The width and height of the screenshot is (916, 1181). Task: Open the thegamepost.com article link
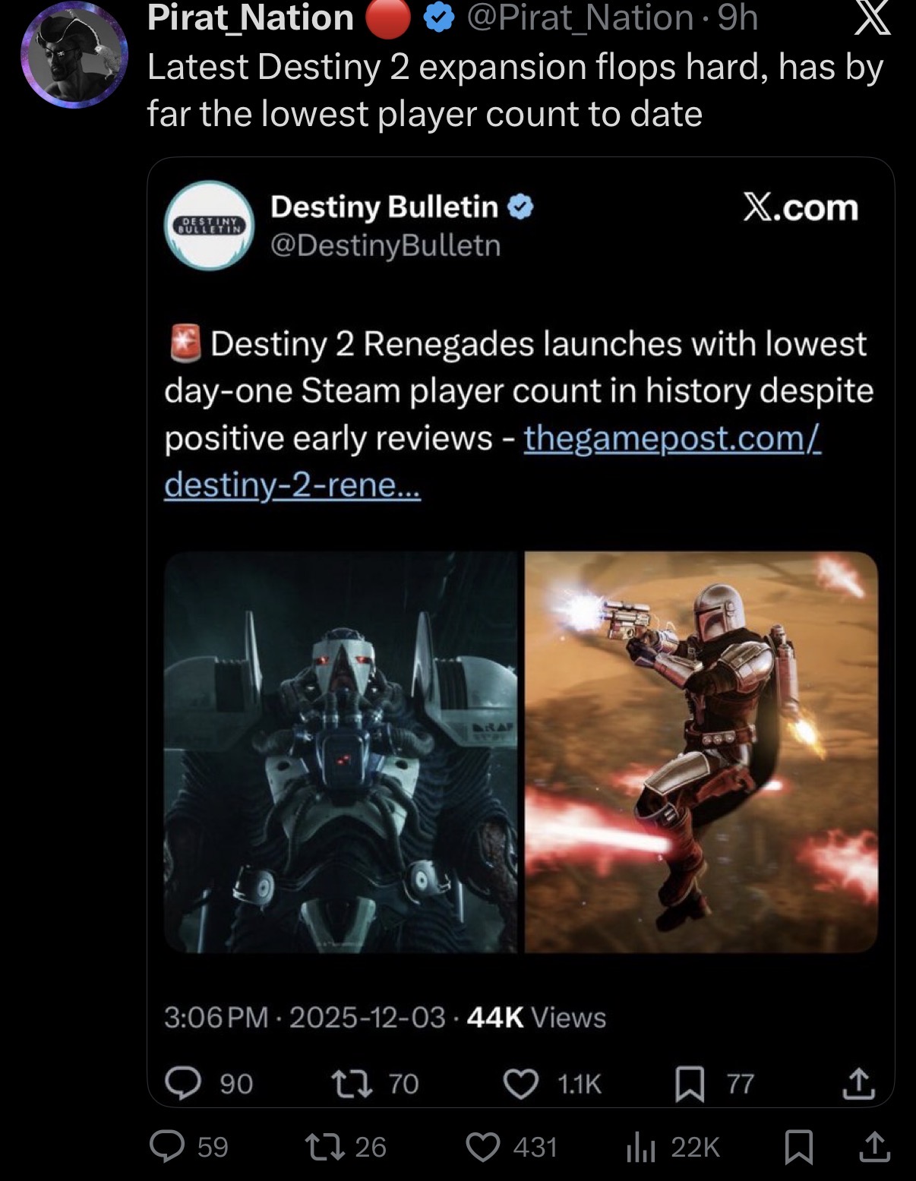pyautogui.click(x=493, y=461)
